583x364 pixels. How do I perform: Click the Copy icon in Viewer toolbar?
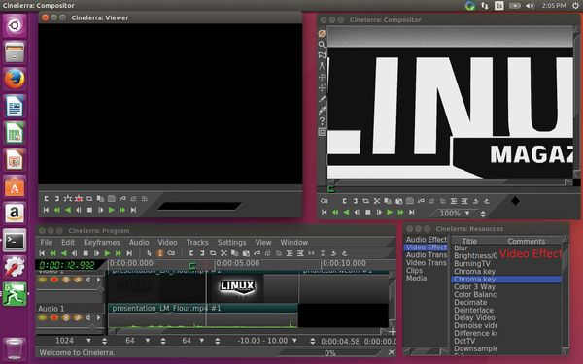pyautogui.click(x=100, y=199)
